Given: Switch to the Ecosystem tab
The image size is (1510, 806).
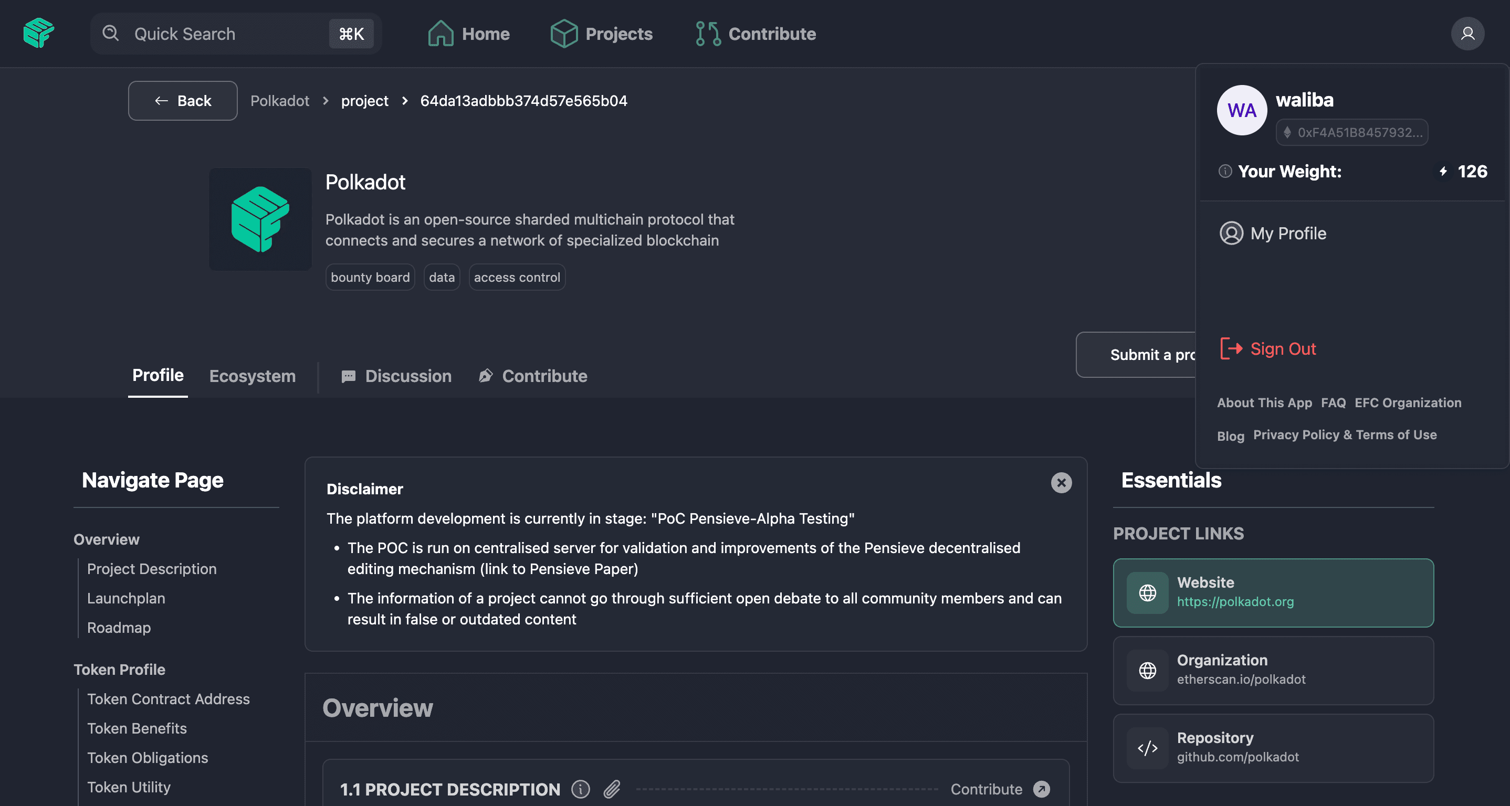Looking at the screenshot, I should coord(252,376).
